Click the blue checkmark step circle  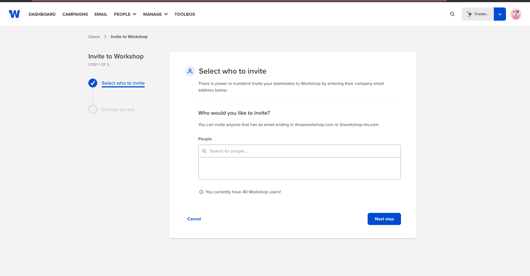tap(93, 83)
